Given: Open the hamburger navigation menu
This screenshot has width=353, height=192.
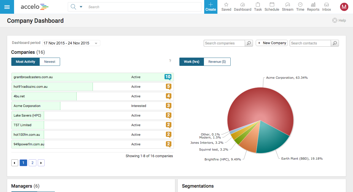Looking at the screenshot, I should [7, 7].
